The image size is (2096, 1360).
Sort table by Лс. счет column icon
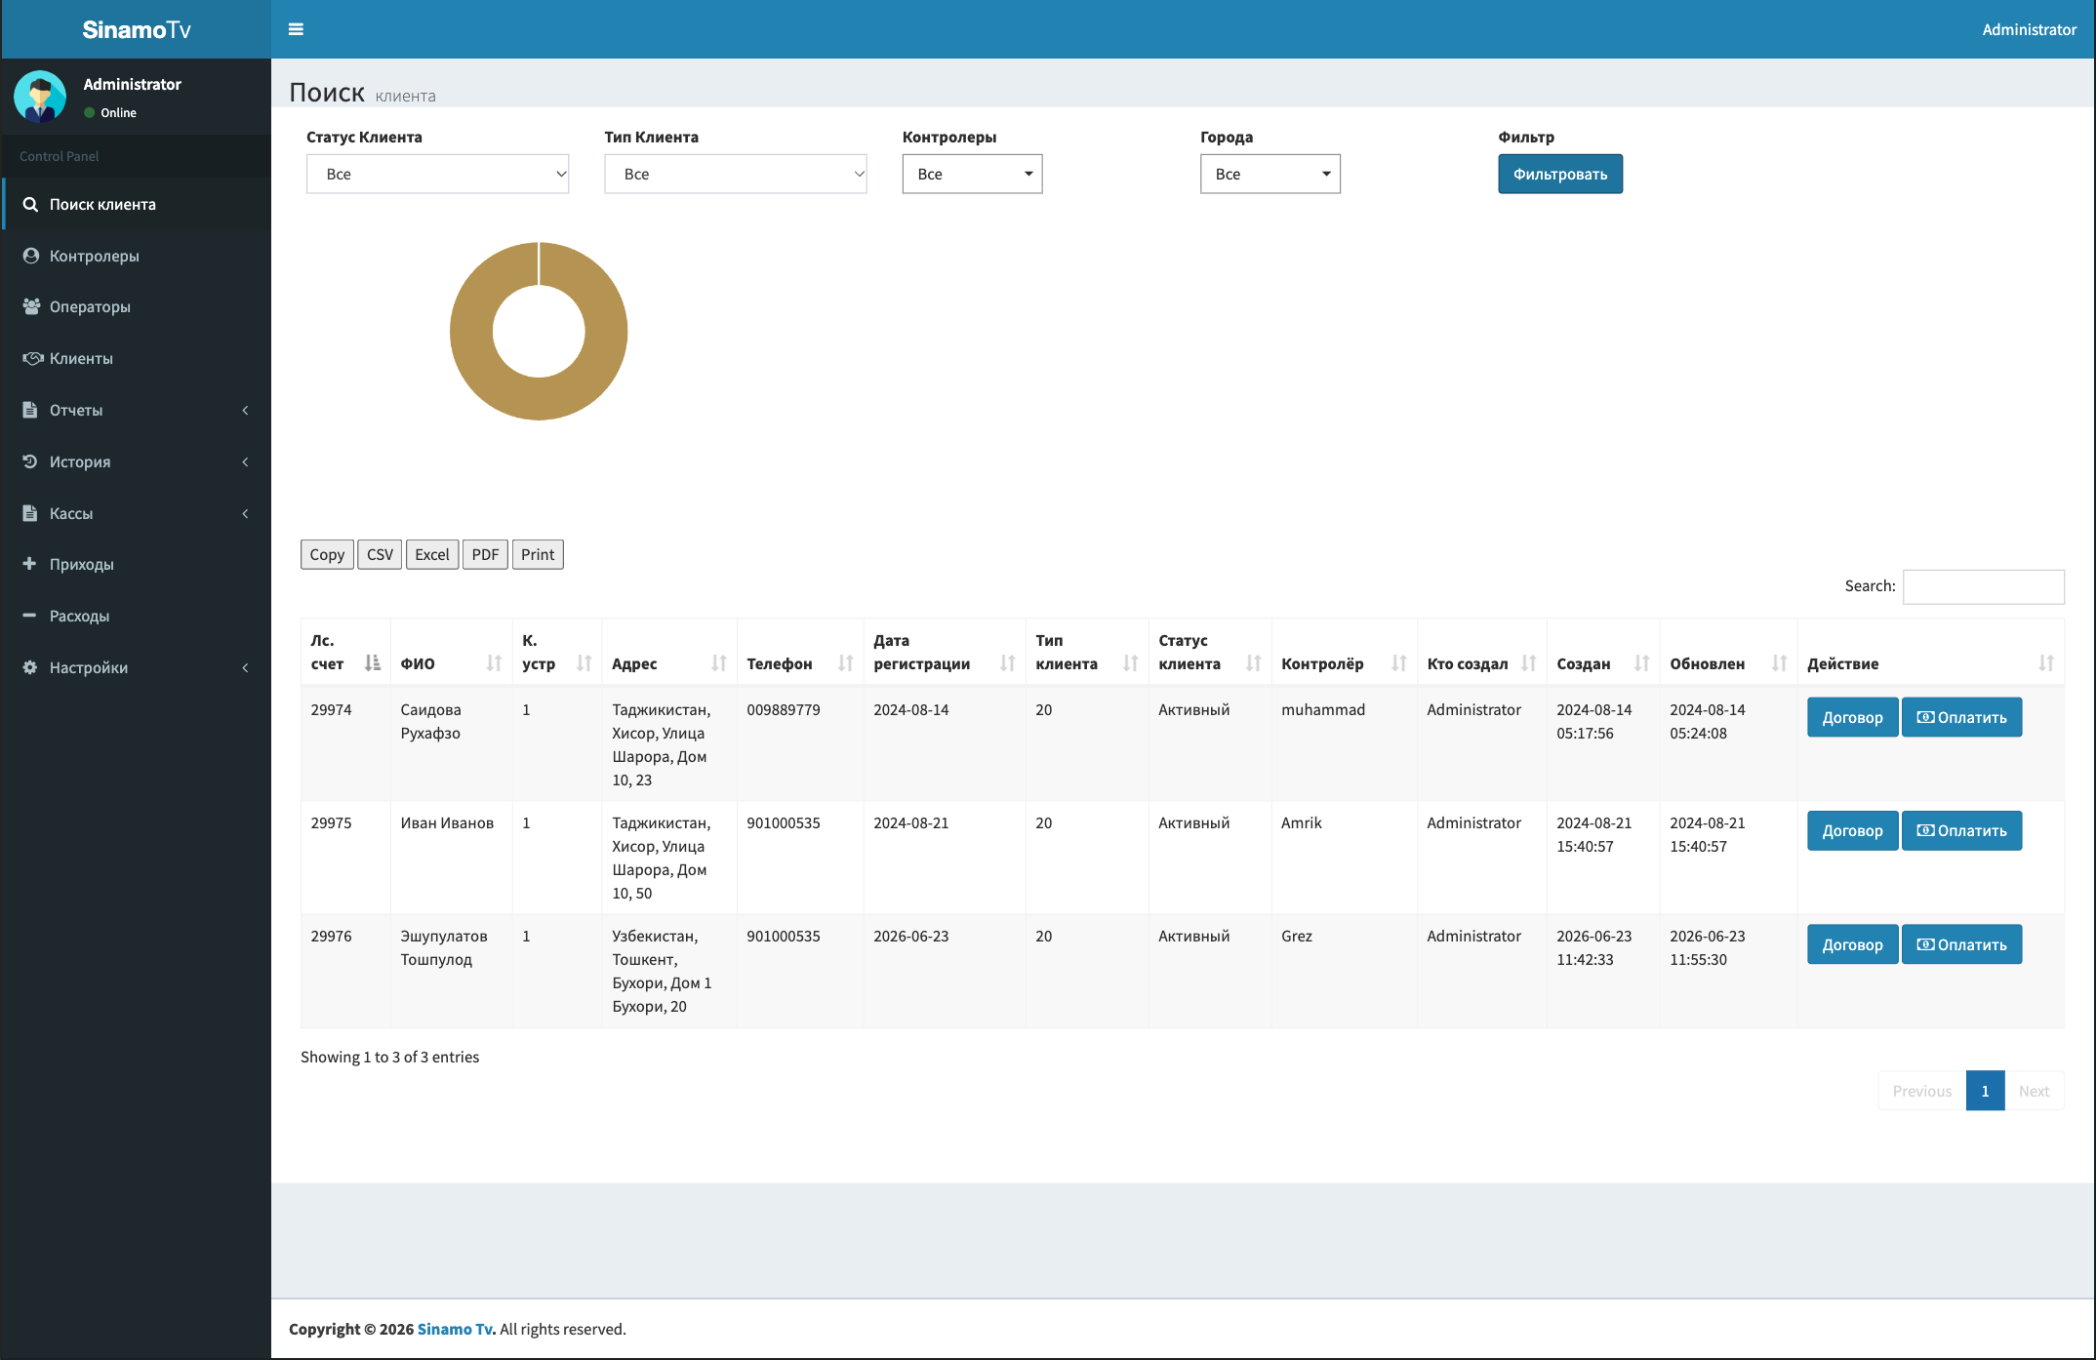click(x=372, y=663)
